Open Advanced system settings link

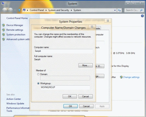18,39
